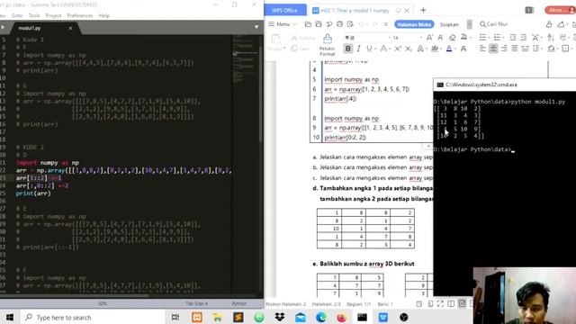This screenshot has height=324, width=576.
Task: Open Python syntax selector in Sublime status bar
Action: 239,303
